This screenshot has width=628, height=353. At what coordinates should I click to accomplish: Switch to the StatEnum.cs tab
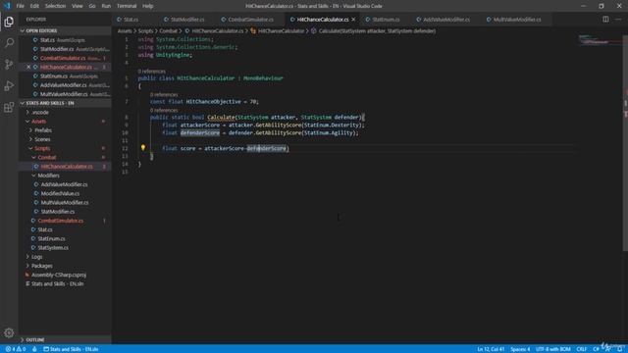386,20
